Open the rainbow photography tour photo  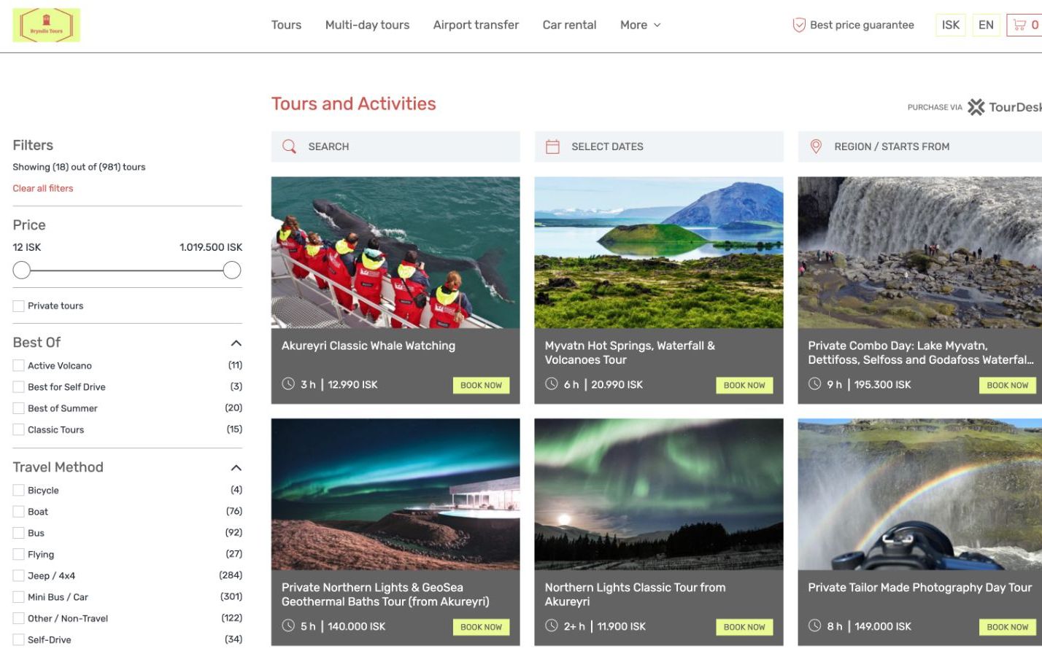(920, 494)
